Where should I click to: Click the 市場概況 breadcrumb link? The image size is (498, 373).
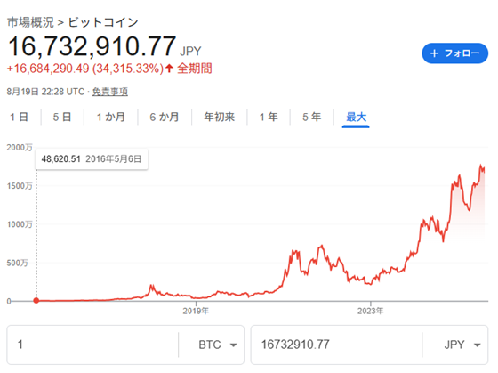pos(30,22)
